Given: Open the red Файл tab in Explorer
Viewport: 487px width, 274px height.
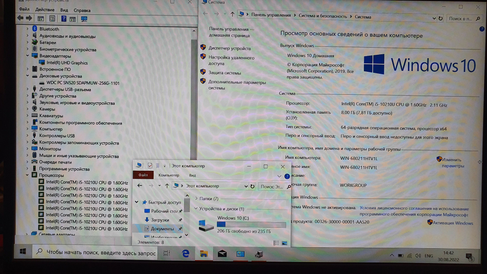Looking at the screenshot, I should click(143, 175).
